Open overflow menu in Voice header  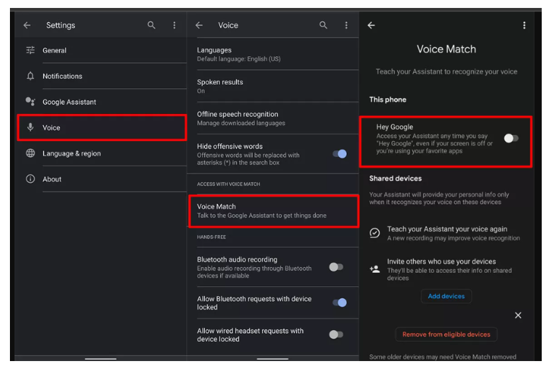point(346,25)
